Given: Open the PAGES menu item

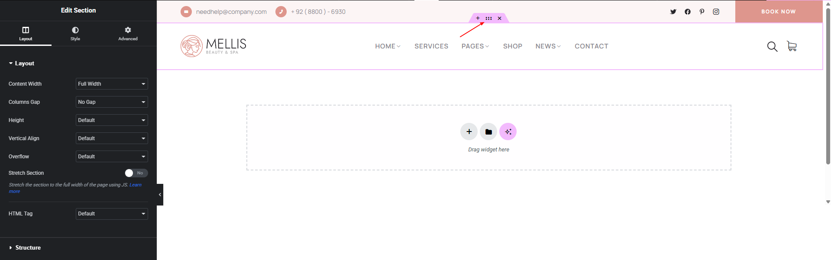Looking at the screenshot, I should [x=475, y=46].
